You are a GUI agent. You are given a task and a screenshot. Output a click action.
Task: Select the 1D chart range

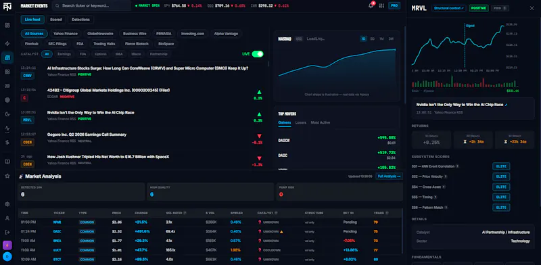[x=363, y=39]
